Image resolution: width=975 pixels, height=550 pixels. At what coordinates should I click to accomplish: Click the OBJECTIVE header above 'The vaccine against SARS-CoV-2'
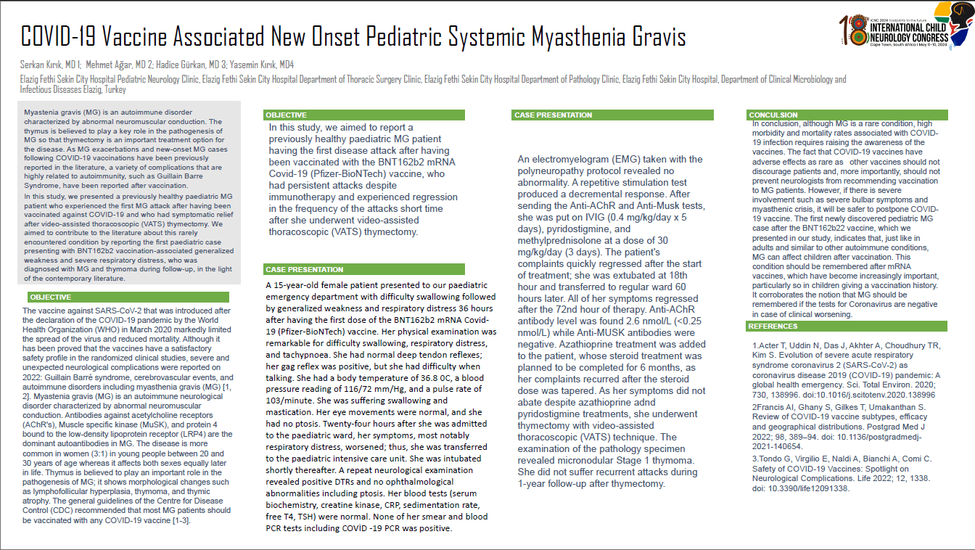[x=128, y=297]
